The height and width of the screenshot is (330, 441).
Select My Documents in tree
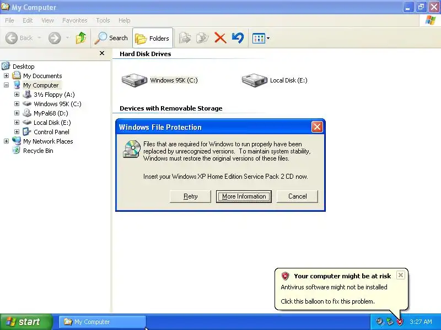coord(42,76)
